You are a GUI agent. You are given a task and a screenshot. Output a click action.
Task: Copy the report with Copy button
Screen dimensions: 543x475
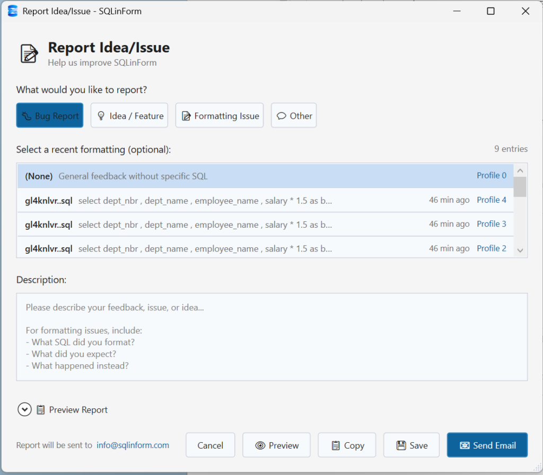coord(347,445)
